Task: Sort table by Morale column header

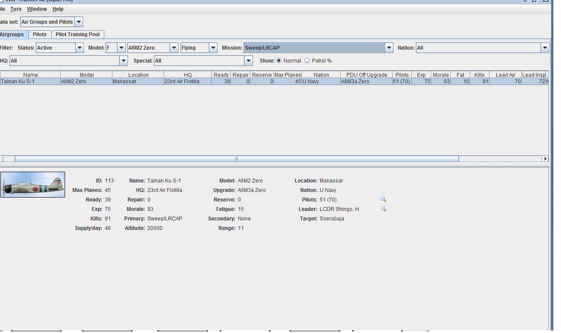Action: point(441,75)
